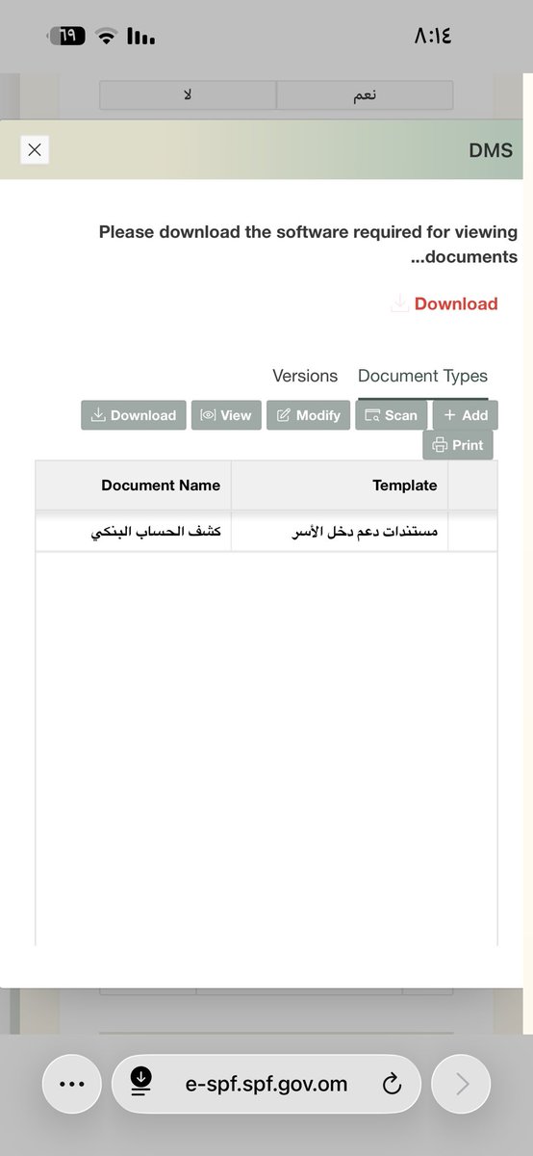The image size is (533, 1156).
Task: Select the template cell مستندات دعم دخل الأسر
Action: pyautogui.click(x=340, y=531)
